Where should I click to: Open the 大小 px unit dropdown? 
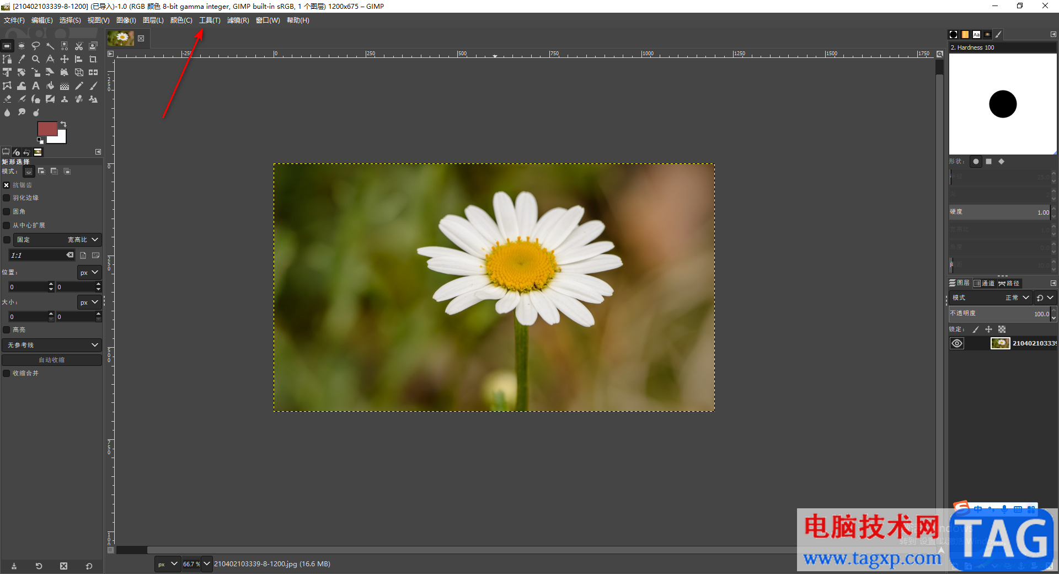coord(89,302)
